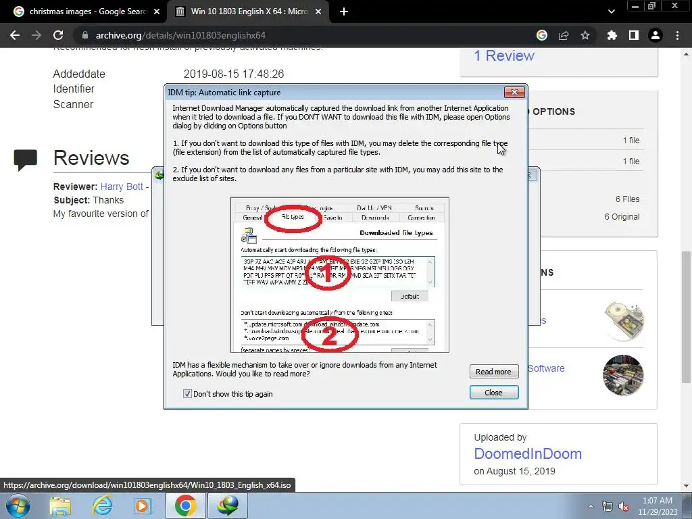Click the Addeddate value 2019-08-15 17:48:26
This screenshot has height=519, width=692.
tap(234, 74)
